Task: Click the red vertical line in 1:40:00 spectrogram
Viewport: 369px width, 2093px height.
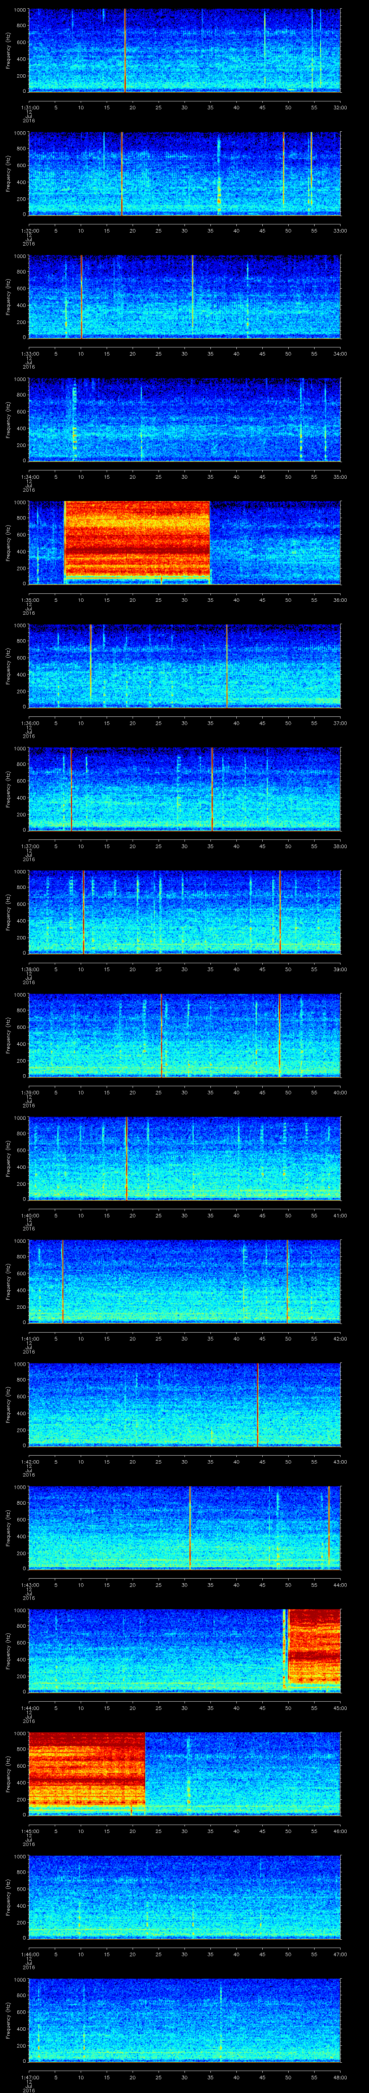Action: pyautogui.click(x=126, y=1159)
